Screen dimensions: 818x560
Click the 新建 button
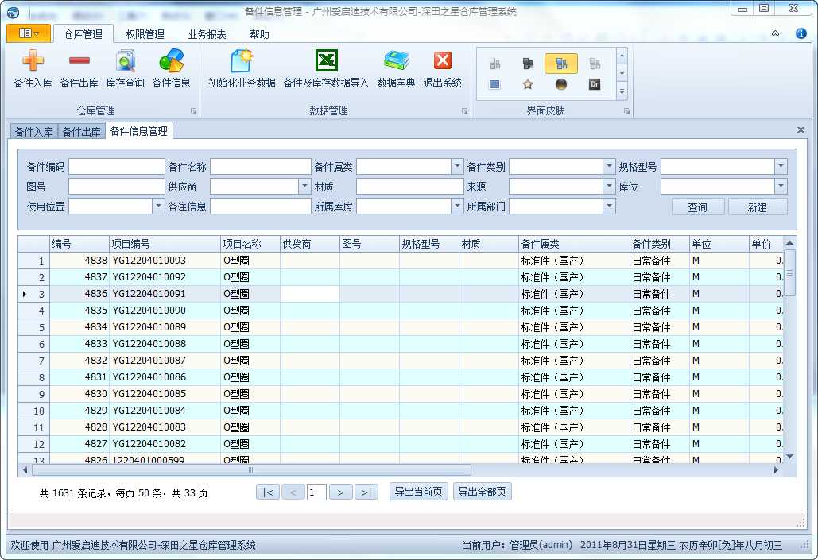click(757, 207)
